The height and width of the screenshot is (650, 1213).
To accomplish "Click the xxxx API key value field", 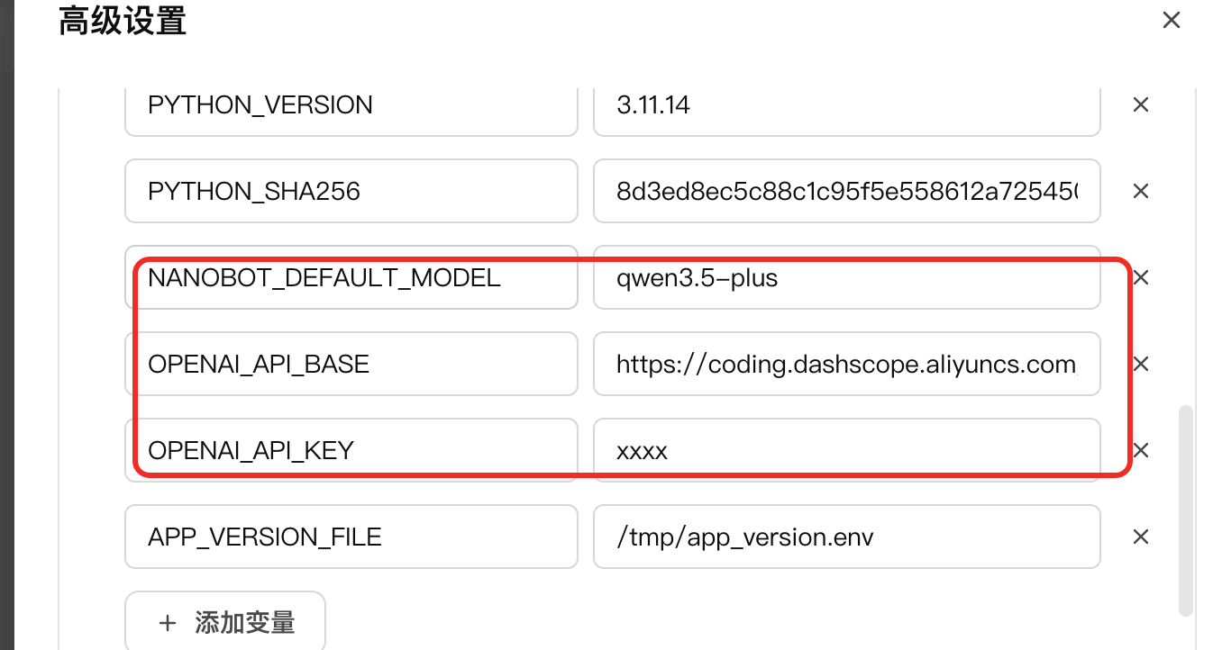I will pyautogui.click(x=846, y=450).
